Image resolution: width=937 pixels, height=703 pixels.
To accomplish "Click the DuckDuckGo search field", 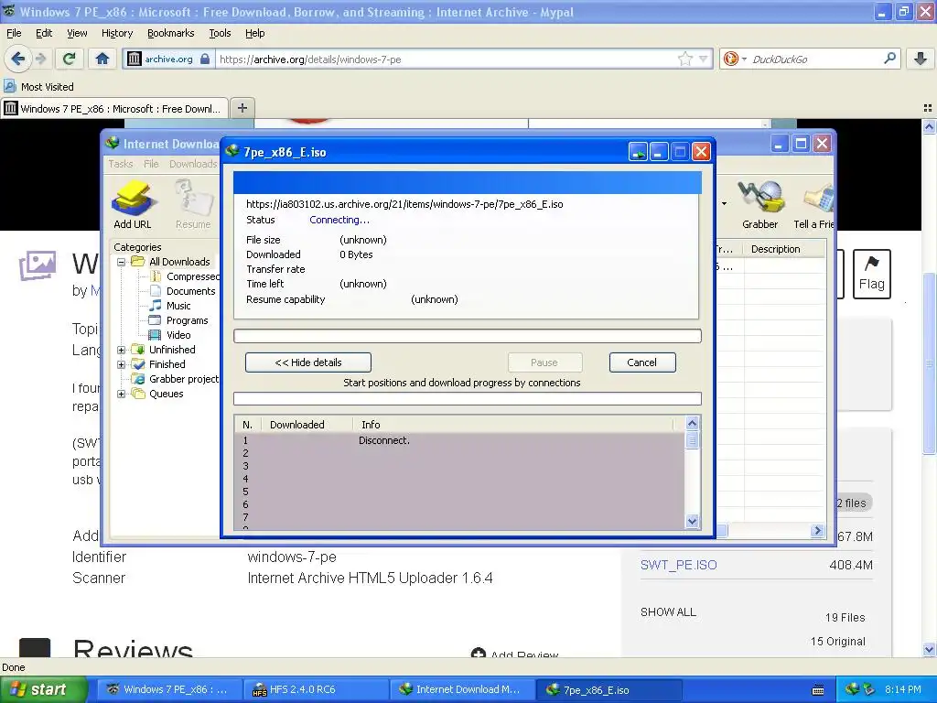I will pyautogui.click(x=813, y=59).
